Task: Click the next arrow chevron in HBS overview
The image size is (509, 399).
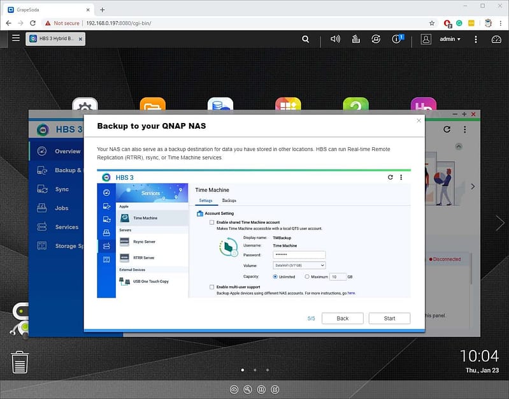Action: pyautogui.click(x=473, y=186)
